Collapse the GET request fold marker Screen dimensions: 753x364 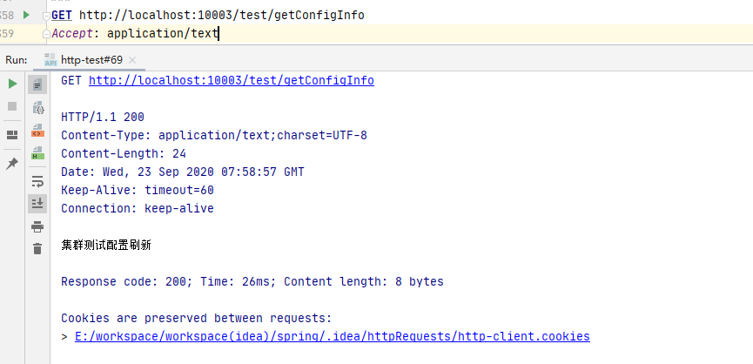[x=44, y=15]
